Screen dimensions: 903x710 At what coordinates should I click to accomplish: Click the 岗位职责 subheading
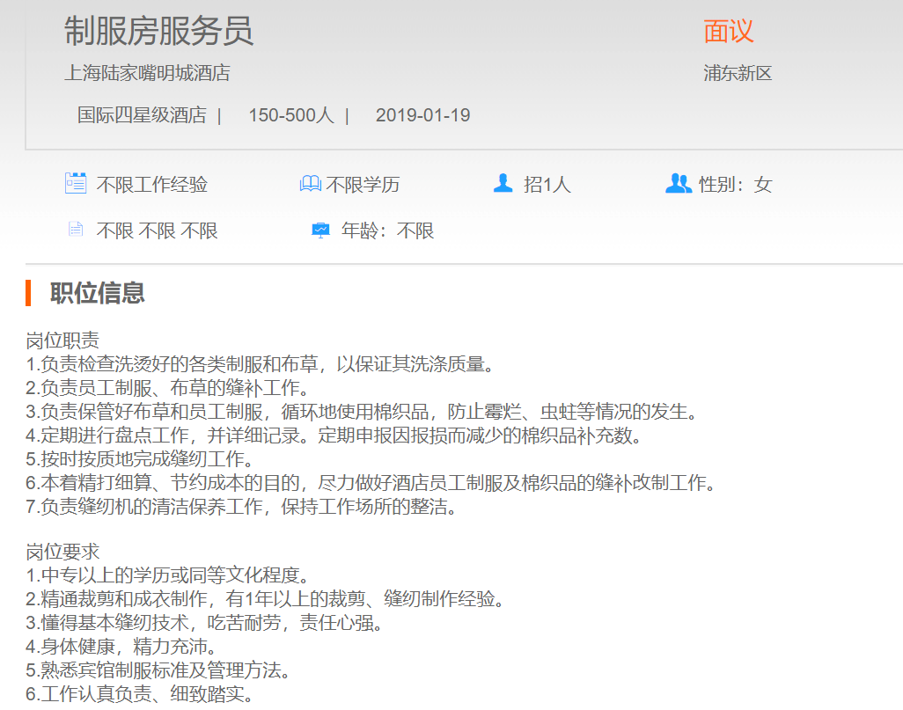62,340
